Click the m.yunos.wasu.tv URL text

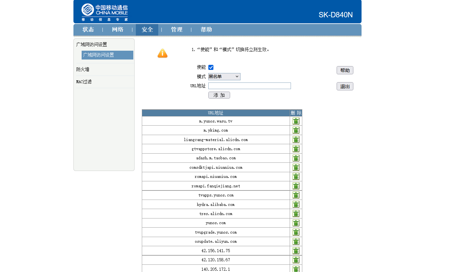(x=216, y=121)
